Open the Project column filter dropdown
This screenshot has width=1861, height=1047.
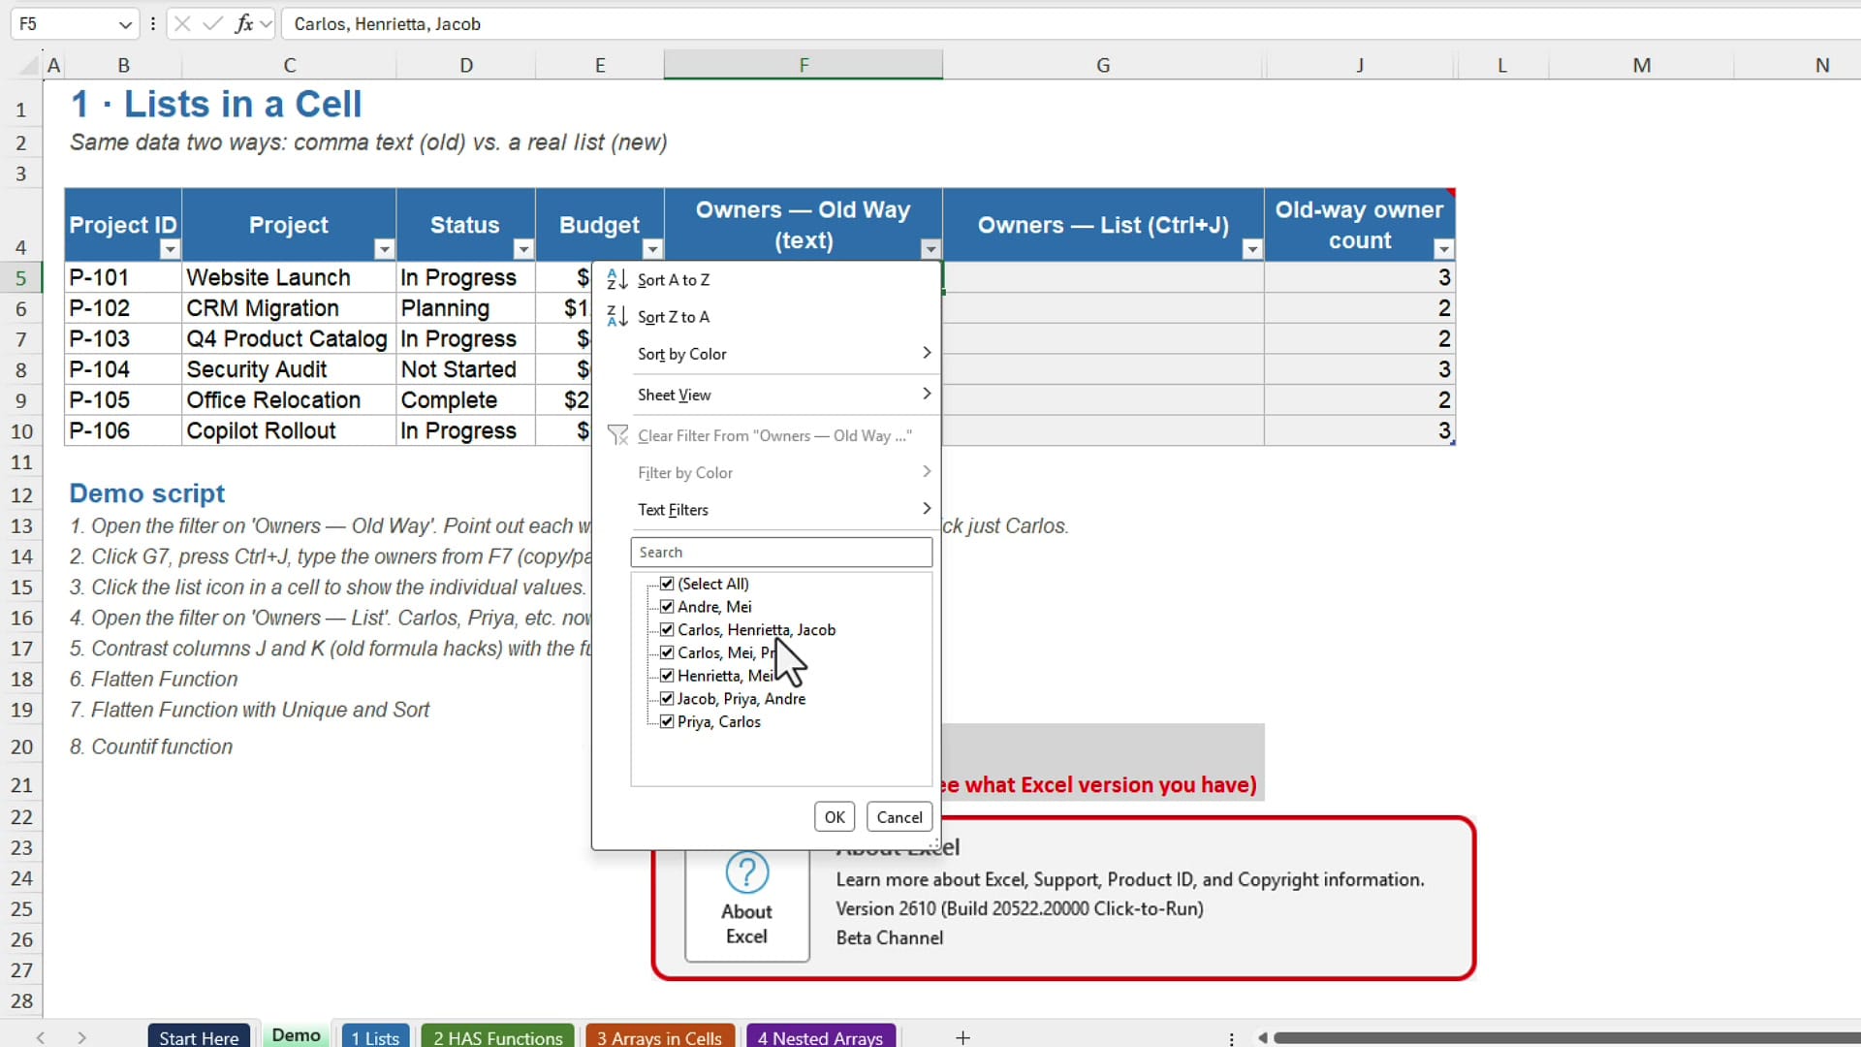pyautogui.click(x=384, y=249)
